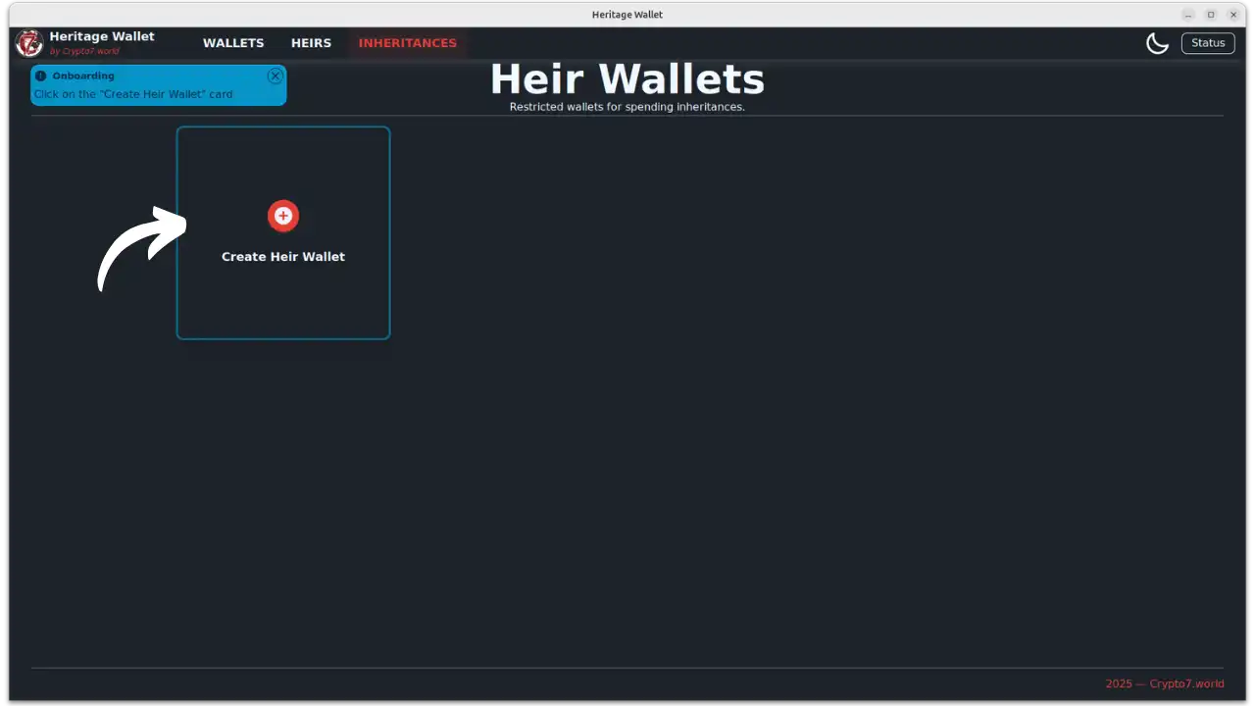Click the 'by Crypto7.world' link under the app title
Image resolution: width=1255 pixels, height=706 pixels.
click(85, 50)
